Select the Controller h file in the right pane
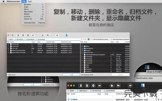The image size is (162, 101). click(105, 57)
